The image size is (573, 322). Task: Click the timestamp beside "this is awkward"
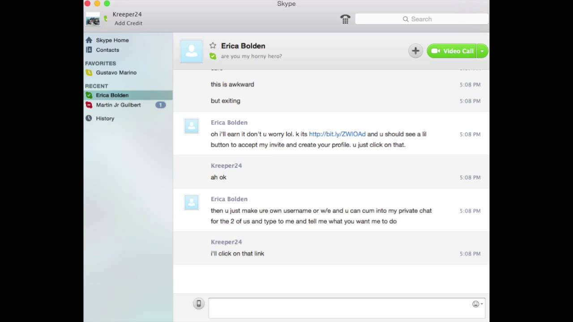(x=470, y=85)
